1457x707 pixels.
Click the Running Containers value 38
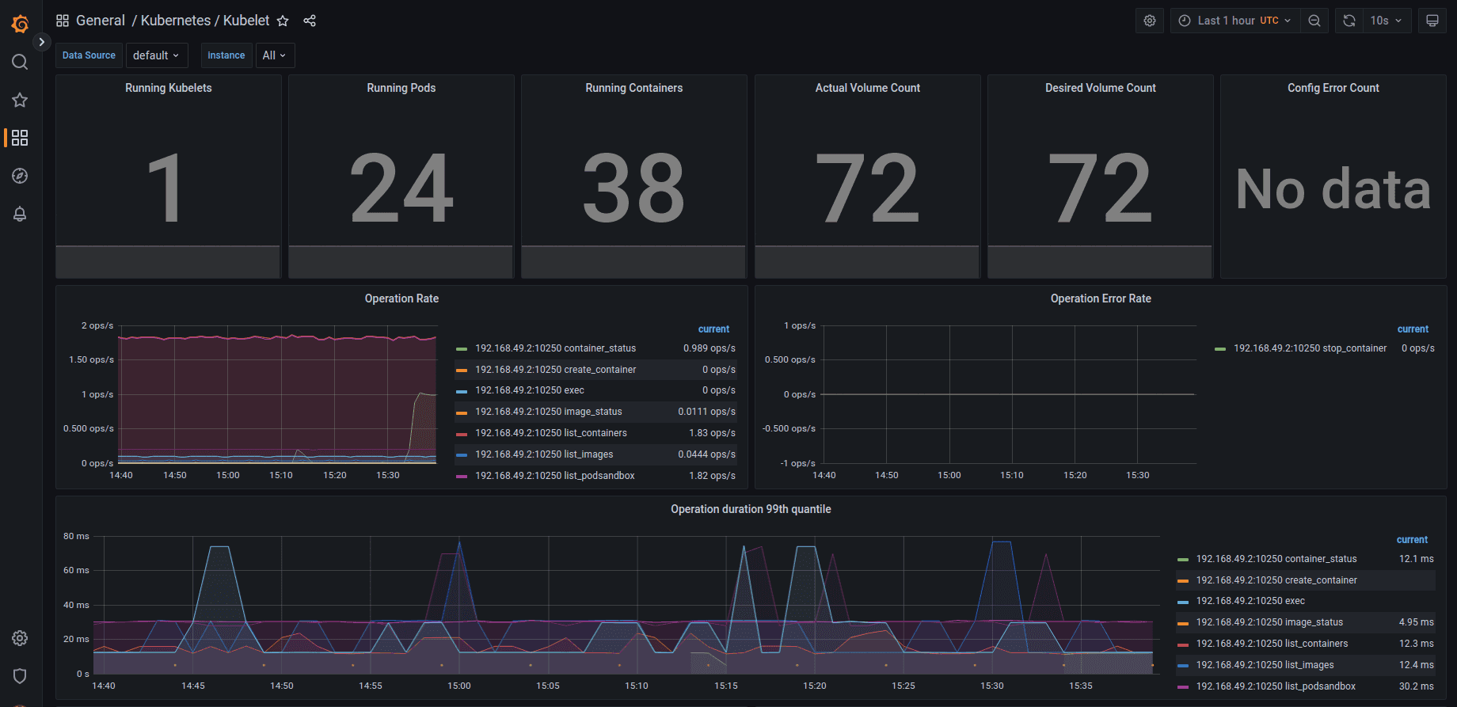(634, 188)
